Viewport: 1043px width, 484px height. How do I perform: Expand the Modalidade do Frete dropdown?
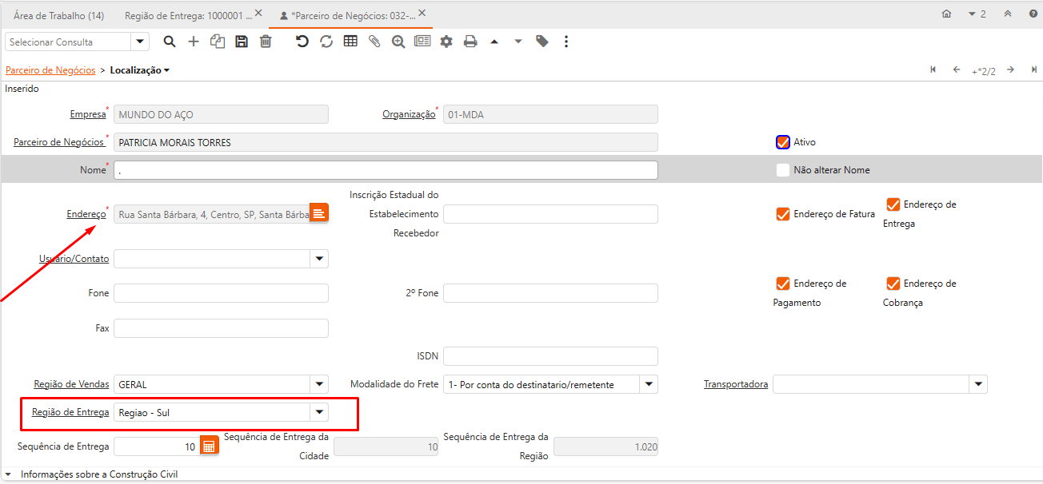click(649, 384)
